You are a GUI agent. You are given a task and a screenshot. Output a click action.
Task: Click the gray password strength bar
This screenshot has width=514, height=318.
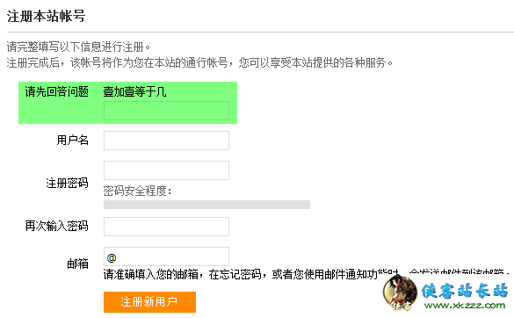[x=206, y=205]
